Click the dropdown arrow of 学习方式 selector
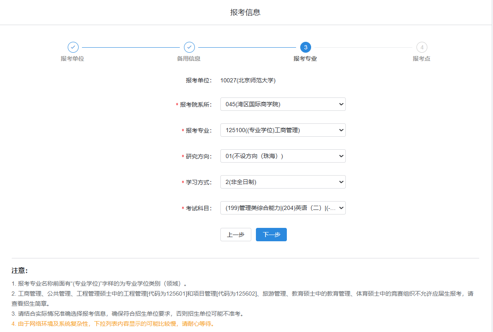 (x=340, y=182)
